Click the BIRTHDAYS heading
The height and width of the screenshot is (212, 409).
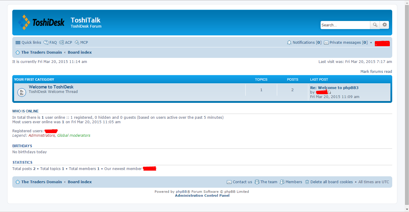(x=22, y=146)
